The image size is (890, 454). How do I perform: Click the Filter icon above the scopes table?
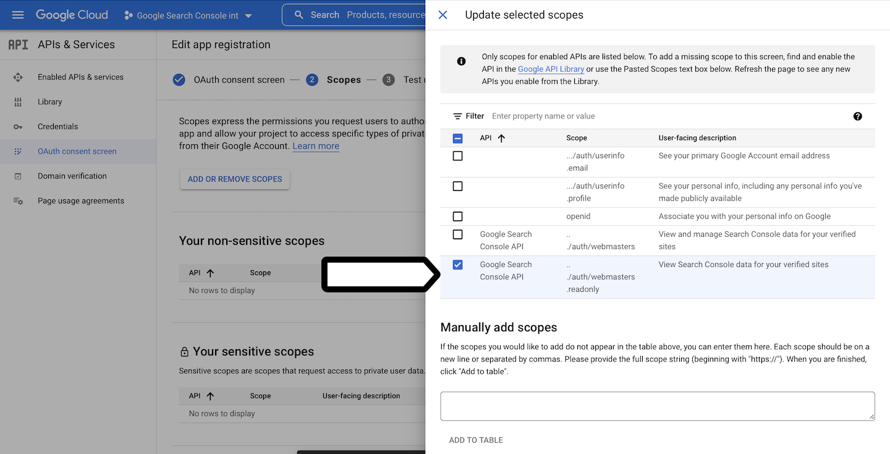tap(457, 116)
